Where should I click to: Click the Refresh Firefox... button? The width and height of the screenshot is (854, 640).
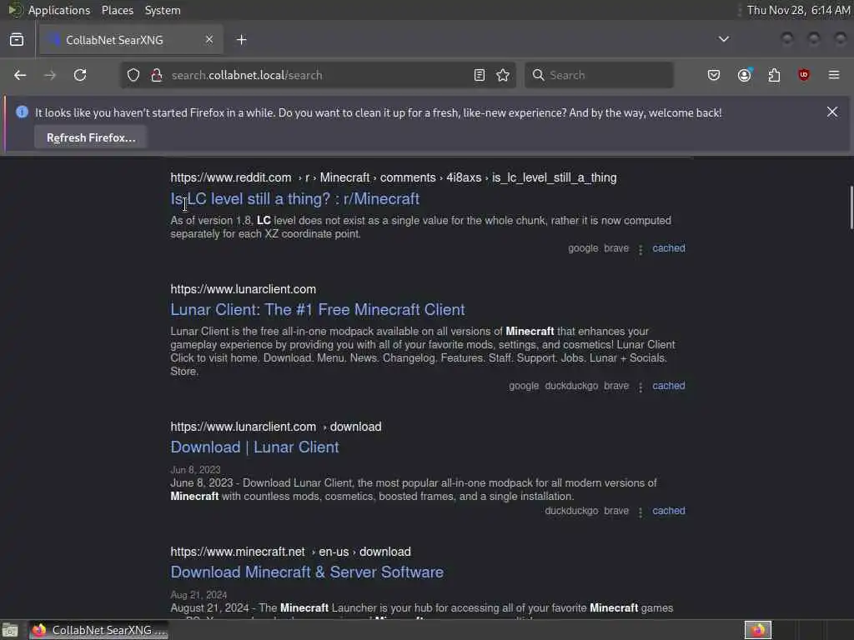tap(91, 137)
